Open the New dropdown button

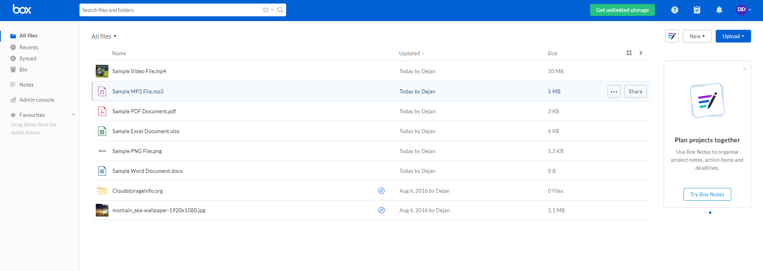[x=697, y=36]
